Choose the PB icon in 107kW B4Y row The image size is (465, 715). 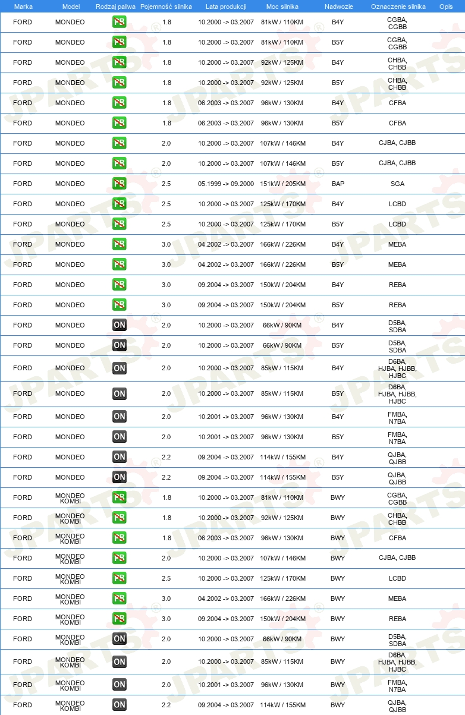(120, 144)
